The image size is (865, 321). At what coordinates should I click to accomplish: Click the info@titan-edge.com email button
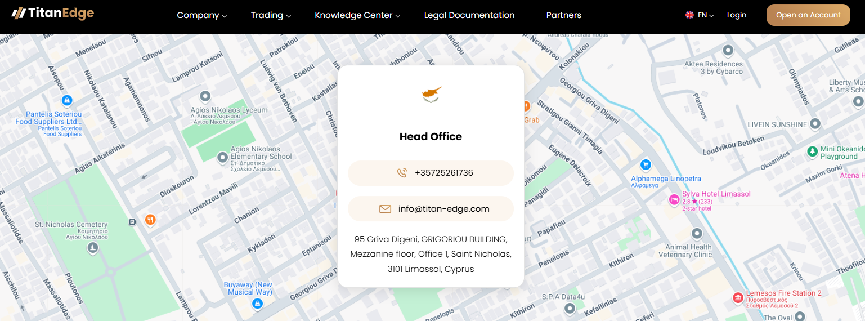431,209
